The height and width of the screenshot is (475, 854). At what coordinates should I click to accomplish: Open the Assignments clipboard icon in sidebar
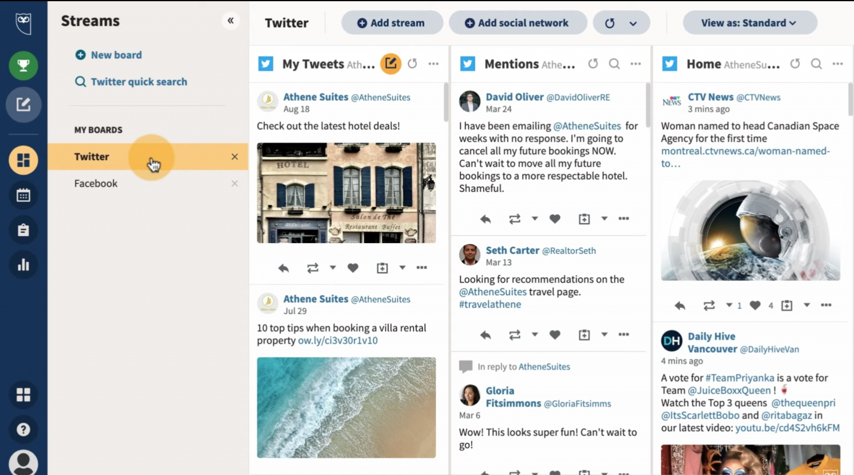23,230
